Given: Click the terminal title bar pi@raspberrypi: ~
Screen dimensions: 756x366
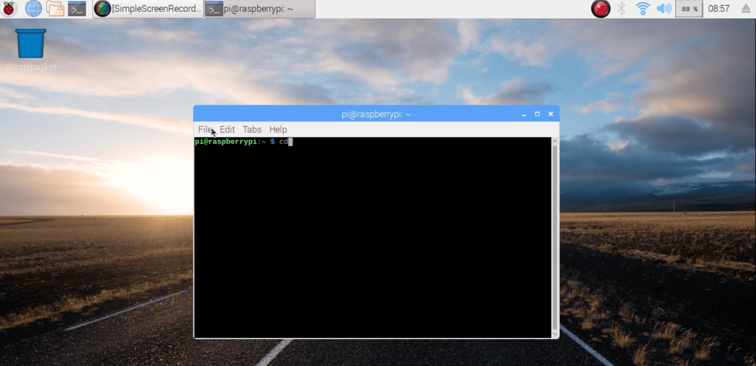Looking at the screenshot, I should (x=376, y=114).
